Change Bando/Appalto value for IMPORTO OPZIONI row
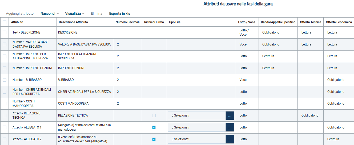The image size is (354, 145). click(x=277, y=68)
